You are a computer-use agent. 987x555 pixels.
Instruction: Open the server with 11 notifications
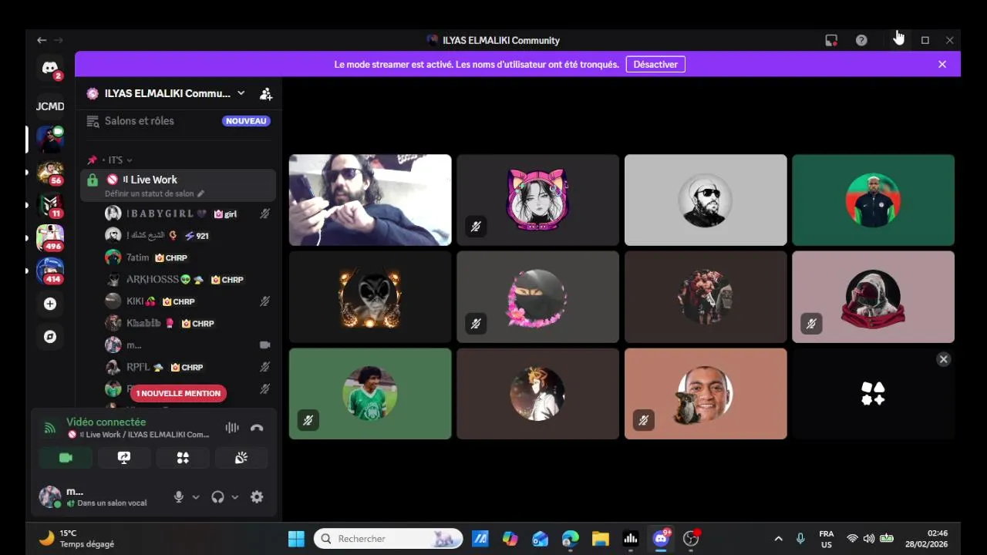pos(50,205)
